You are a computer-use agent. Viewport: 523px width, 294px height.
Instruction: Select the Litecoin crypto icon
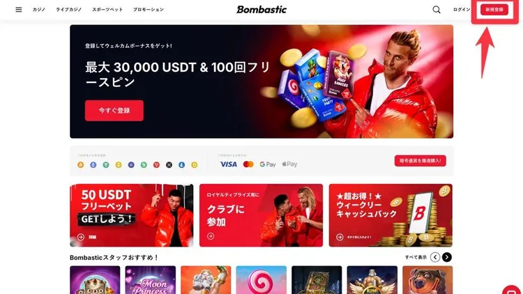pos(181,164)
